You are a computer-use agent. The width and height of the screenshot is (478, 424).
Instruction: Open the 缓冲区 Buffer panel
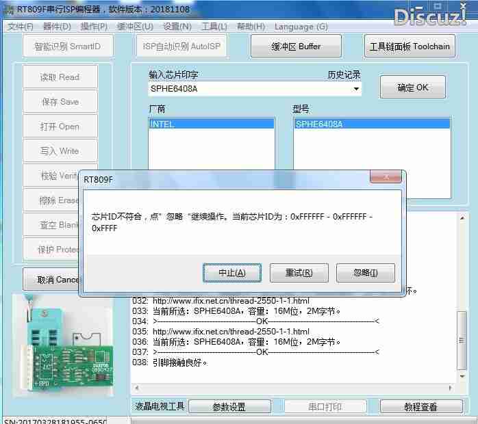click(296, 46)
